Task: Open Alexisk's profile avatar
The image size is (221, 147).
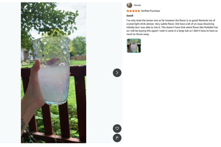Action: (129, 5)
